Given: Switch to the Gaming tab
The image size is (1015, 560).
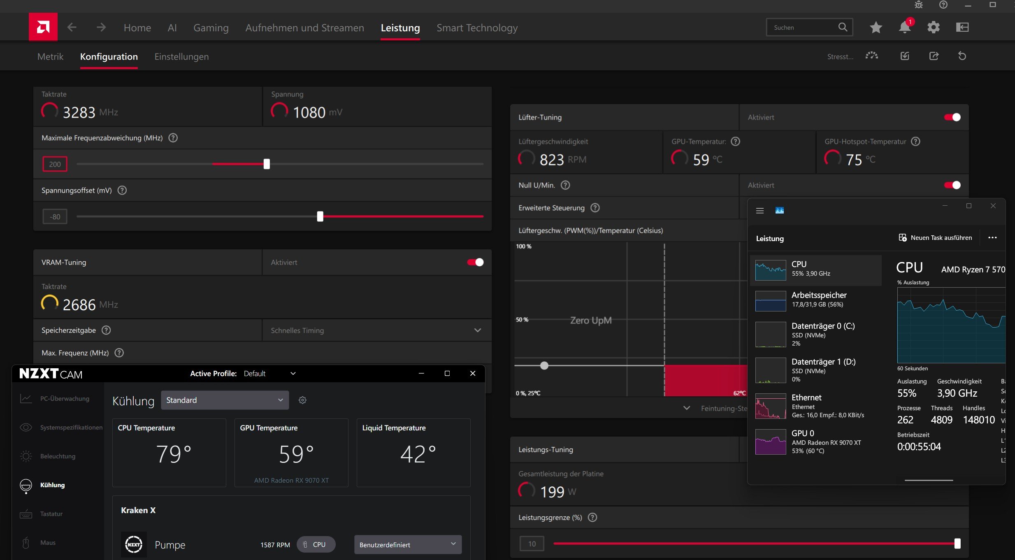Looking at the screenshot, I should coord(211,28).
